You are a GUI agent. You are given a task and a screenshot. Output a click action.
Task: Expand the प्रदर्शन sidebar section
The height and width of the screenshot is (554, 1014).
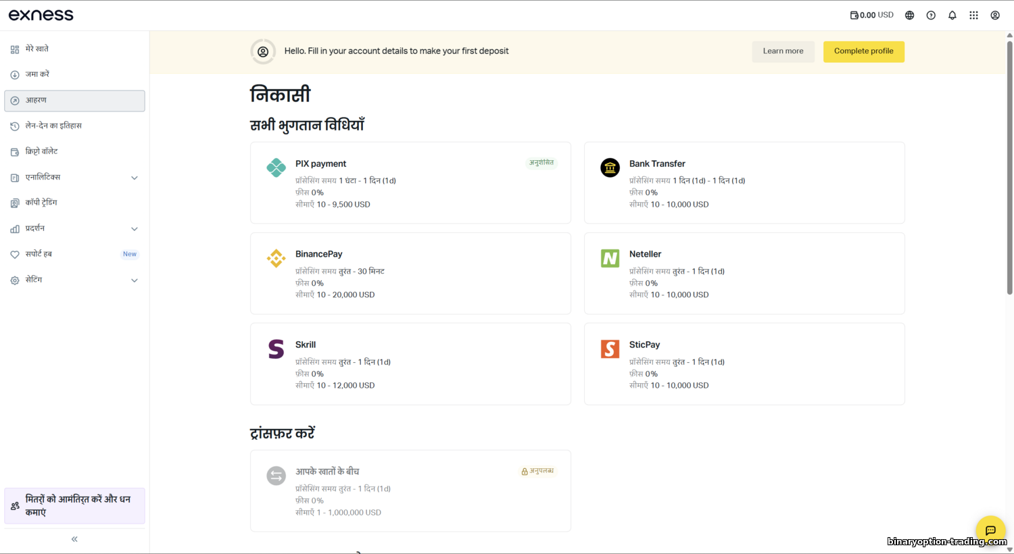coord(134,229)
